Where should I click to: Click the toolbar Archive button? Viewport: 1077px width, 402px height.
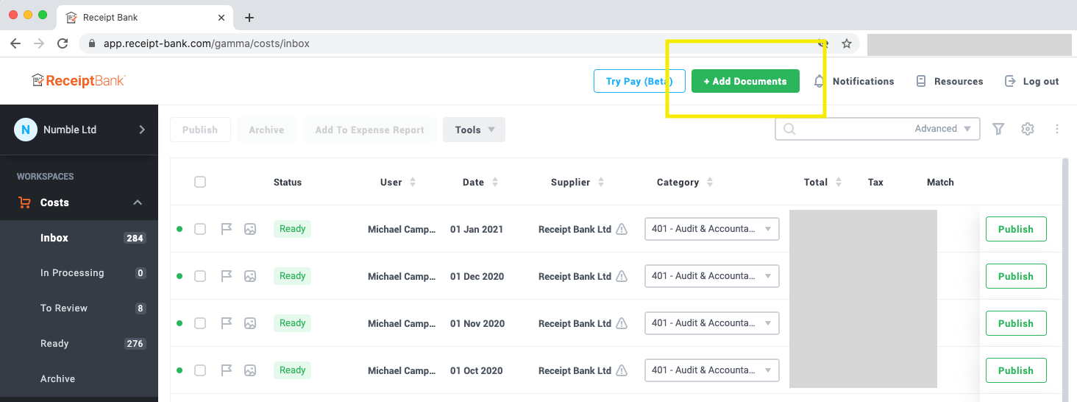click(x=266, y=130)
